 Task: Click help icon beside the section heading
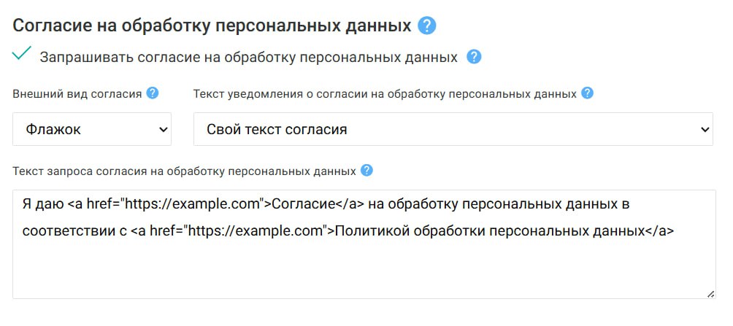[x=427, y=26]
